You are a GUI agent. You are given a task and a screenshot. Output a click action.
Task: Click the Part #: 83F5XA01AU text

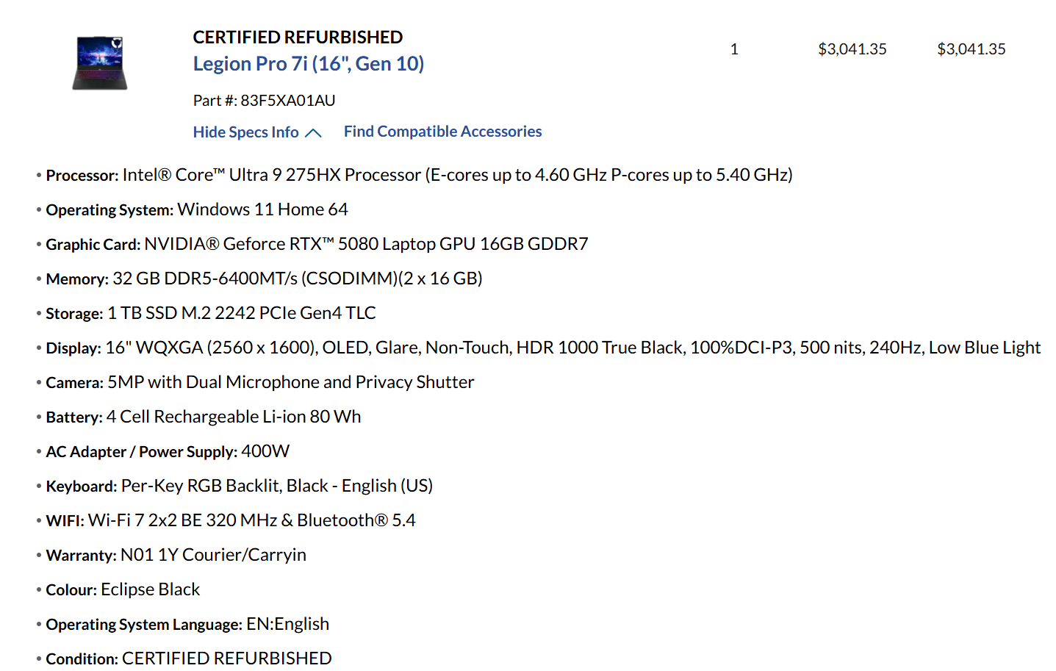pyautogui.click(x=265, y=101)
